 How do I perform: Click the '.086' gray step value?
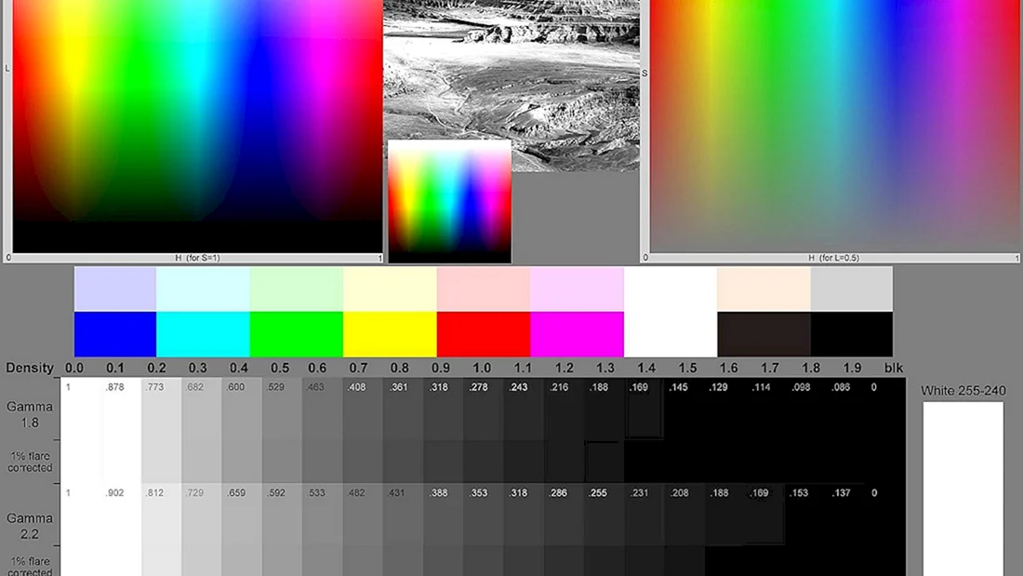[841, 387]
